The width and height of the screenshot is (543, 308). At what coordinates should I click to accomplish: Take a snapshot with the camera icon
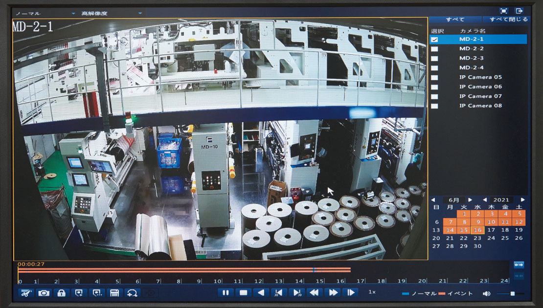[x=44, y=293]
